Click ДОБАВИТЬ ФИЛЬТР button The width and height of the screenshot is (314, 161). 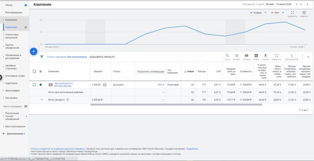pyautogui.click(x=102, y=57)
